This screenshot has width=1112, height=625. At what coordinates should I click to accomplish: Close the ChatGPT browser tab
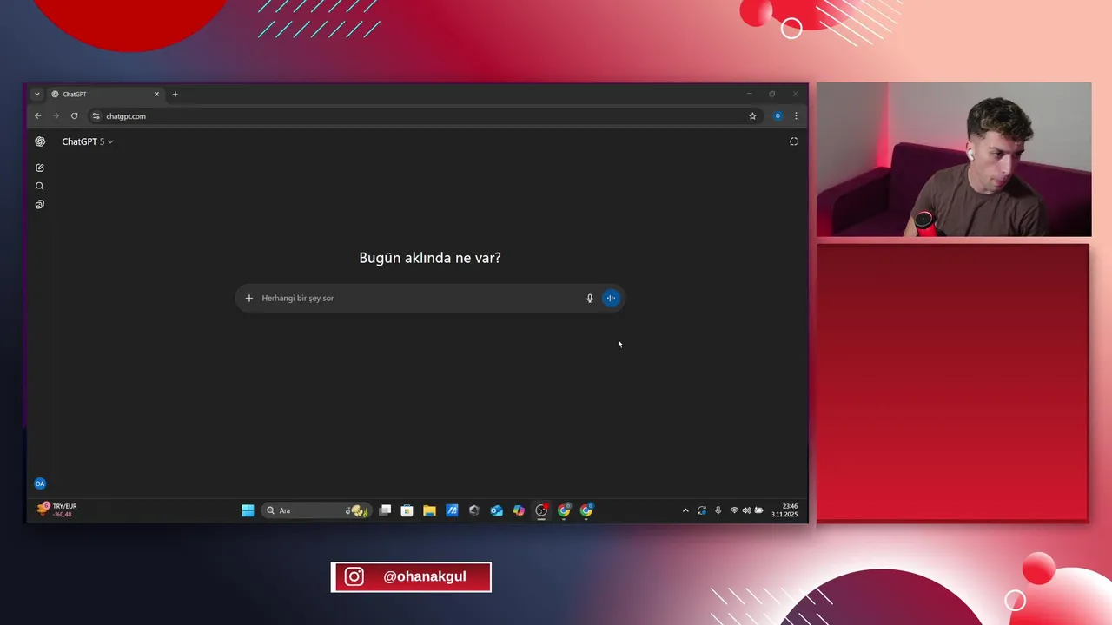pyautogui.click(x=157, y=94)
